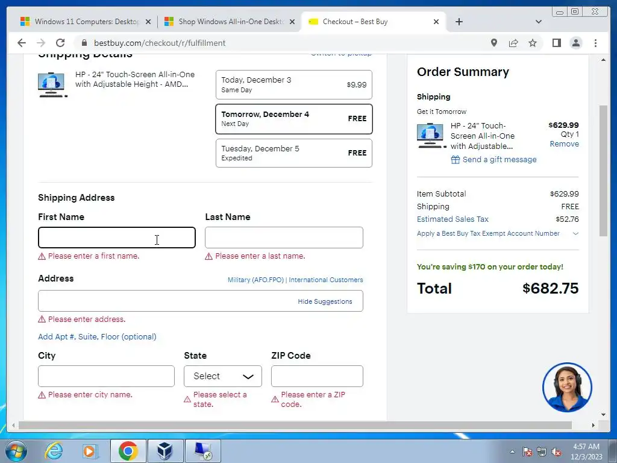Open the chat assistant avatar bubble
This screenshot has width=617, height=463.
567,388
